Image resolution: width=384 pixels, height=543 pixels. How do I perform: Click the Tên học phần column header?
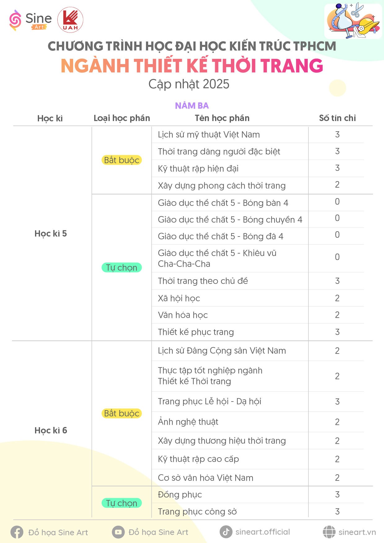coord(222,118)
